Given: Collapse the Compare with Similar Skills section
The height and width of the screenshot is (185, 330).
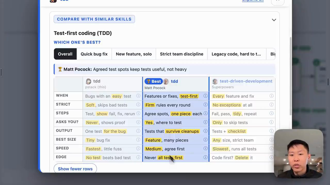Looking at the screenshot, I should pos(274,20).
